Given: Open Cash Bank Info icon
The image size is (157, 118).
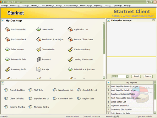Looking at the screenshot, I should [55, 98].
